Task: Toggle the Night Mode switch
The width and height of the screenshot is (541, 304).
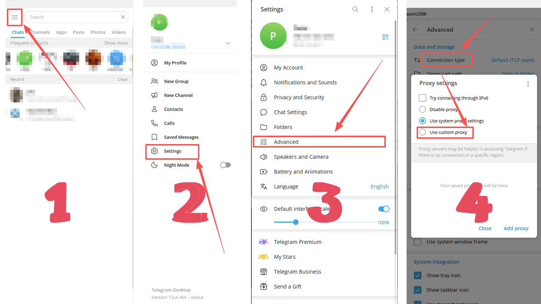Action: click(225, 165)
